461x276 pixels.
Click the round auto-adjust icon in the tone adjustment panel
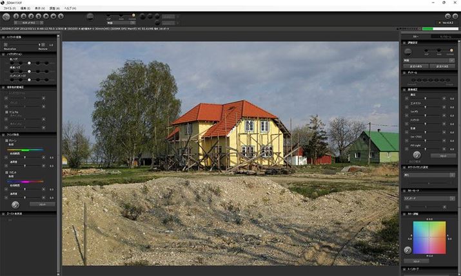[x=417, y=154]
